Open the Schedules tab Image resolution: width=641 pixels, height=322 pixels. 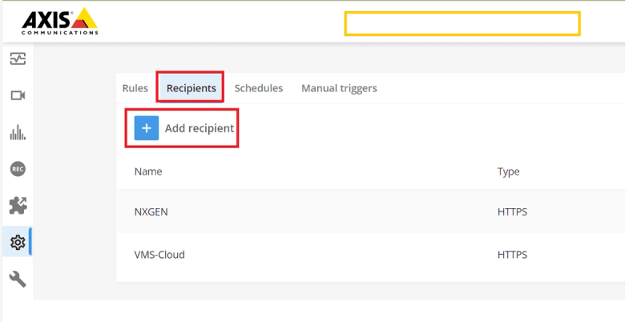(x=258, y=88)
